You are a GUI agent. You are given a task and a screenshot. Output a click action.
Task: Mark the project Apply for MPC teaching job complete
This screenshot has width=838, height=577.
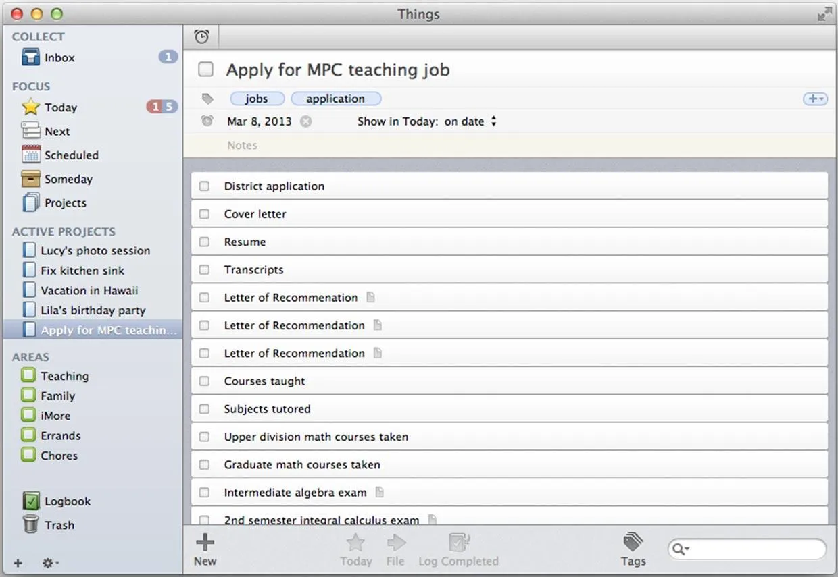point(205,70)
